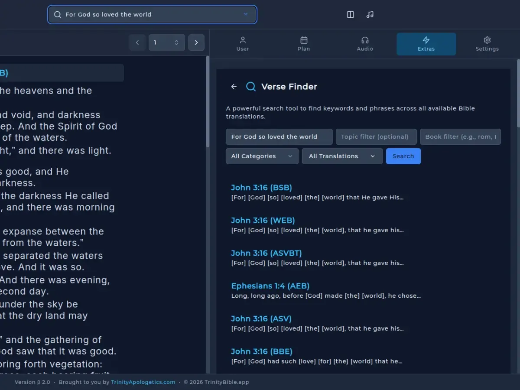Image resolution: width=520 pixels, height=390 pixels.
Task: Go to next chapter with right chevron
Action: coord(196,42)
